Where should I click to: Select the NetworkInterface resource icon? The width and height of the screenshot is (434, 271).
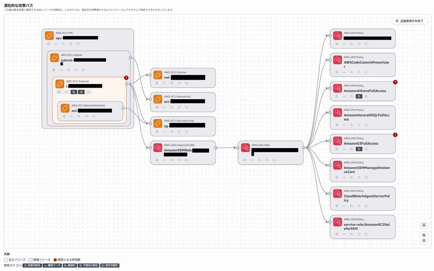(x=65, y=108)
